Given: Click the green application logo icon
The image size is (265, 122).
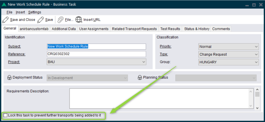Looking at the screenshot, I should (4, 4).
